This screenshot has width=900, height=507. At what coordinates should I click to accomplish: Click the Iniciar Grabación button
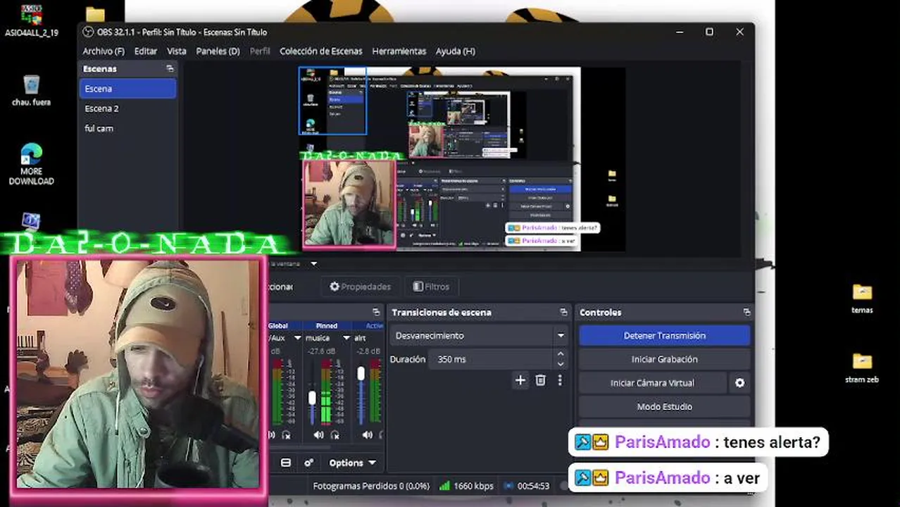pyautogui.click(x=664, y=359)
